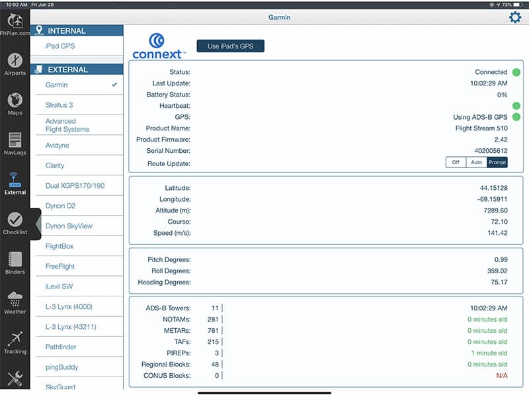529x397 pixels.
Task: Click latitude value 44.15128
Action: (x=493, y=188)
